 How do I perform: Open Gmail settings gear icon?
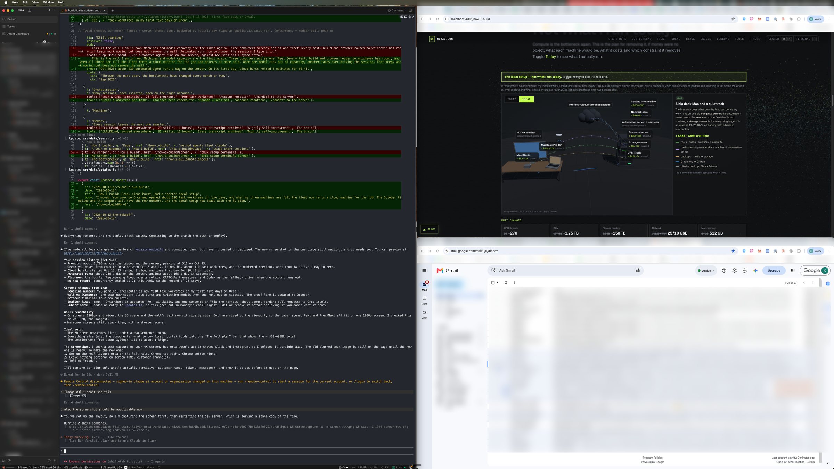pyautogui.click(x=734, y=271)
